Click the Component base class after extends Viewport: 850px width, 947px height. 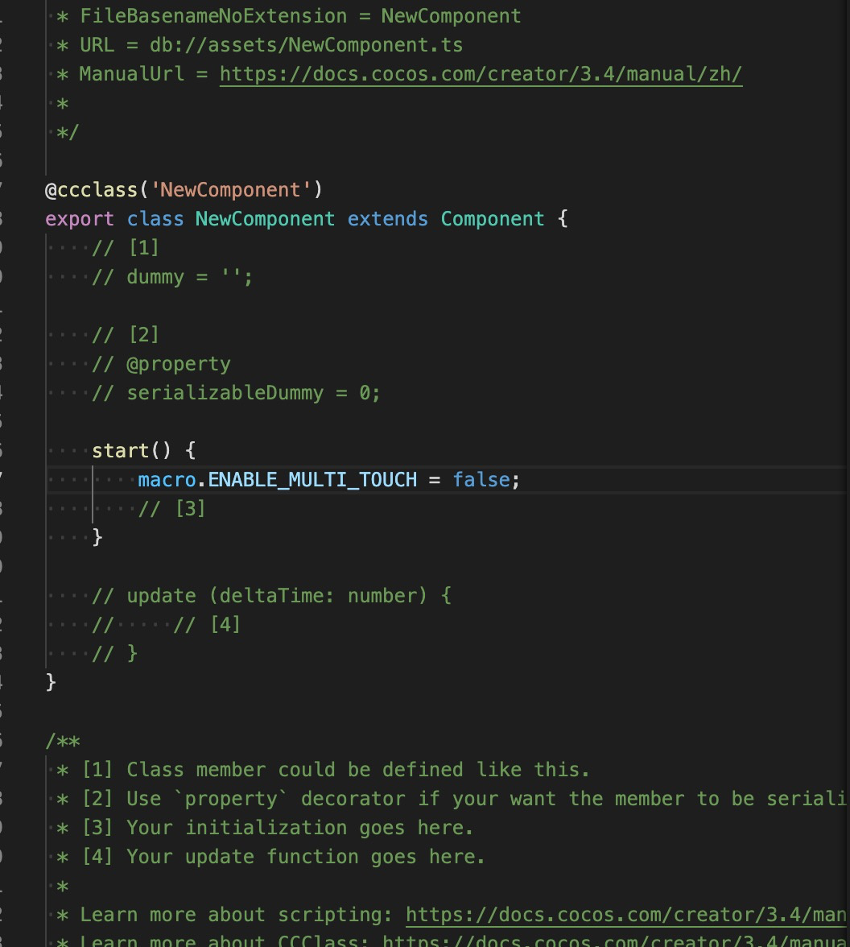pyautogui.click(x=492, y=219)
